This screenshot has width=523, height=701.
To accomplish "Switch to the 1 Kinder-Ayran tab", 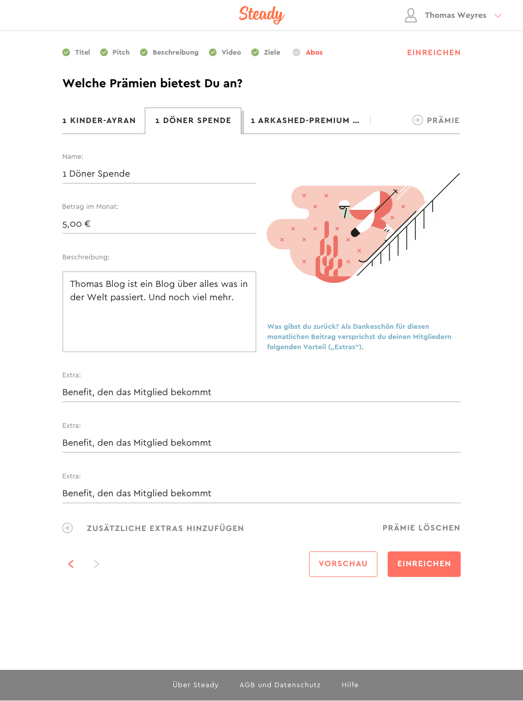I will [x=99, y=120].
